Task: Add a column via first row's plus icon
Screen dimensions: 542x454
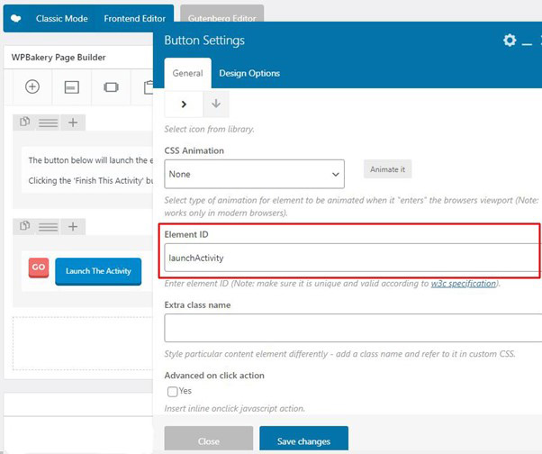Action: [x=73, y=123]
